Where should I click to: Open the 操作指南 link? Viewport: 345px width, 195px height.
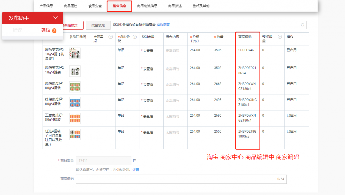point(163,25)
